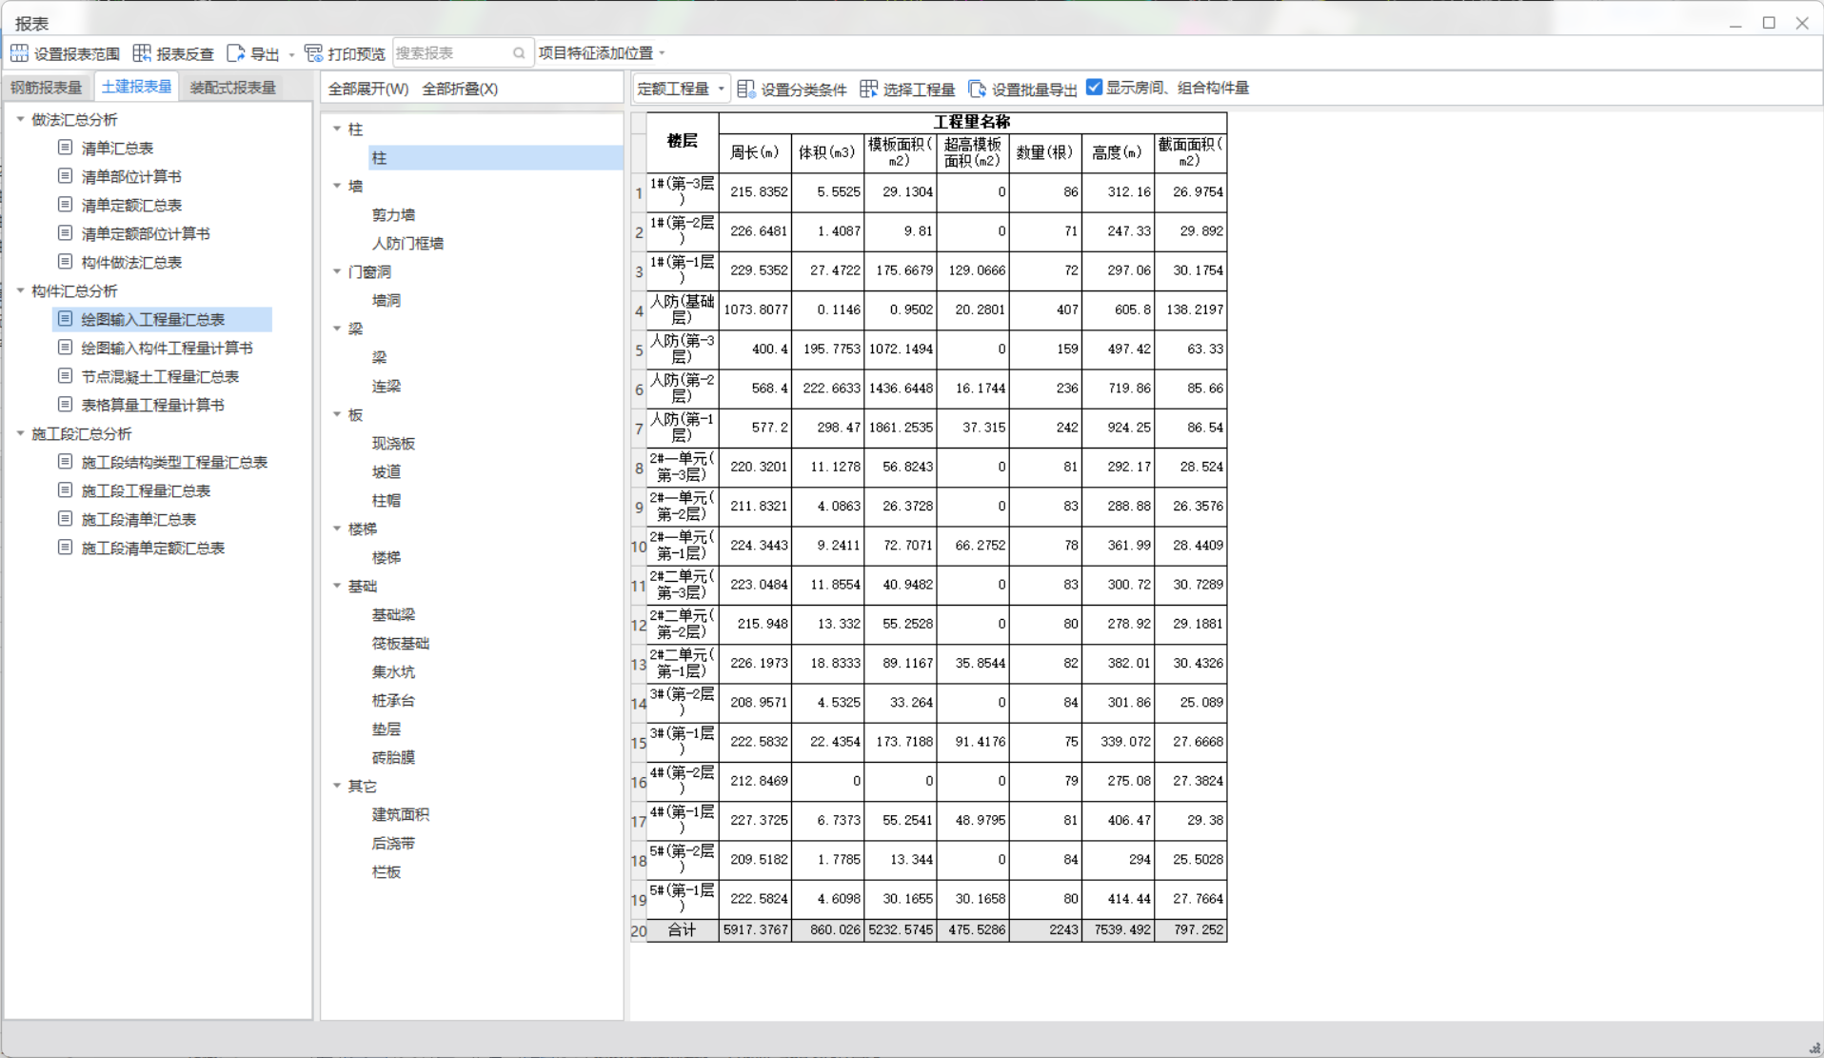Click the document icon beside 绘图输入工程量汇总表

point(65,319)
